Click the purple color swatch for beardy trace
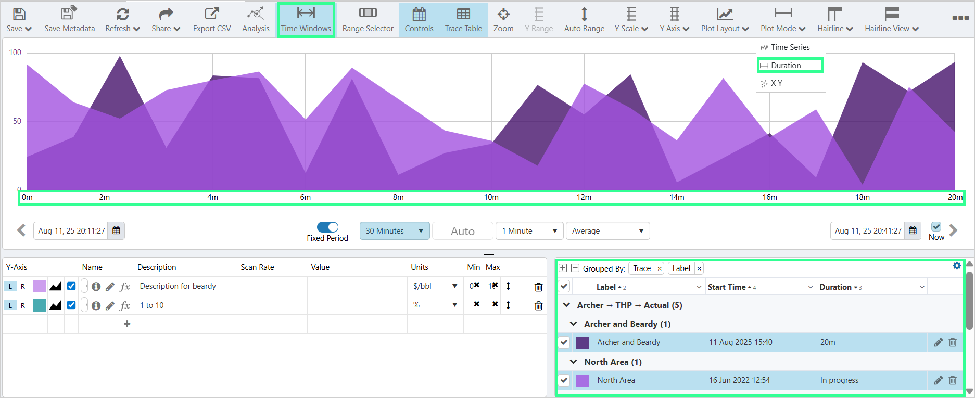 click(x=40, y=286)
